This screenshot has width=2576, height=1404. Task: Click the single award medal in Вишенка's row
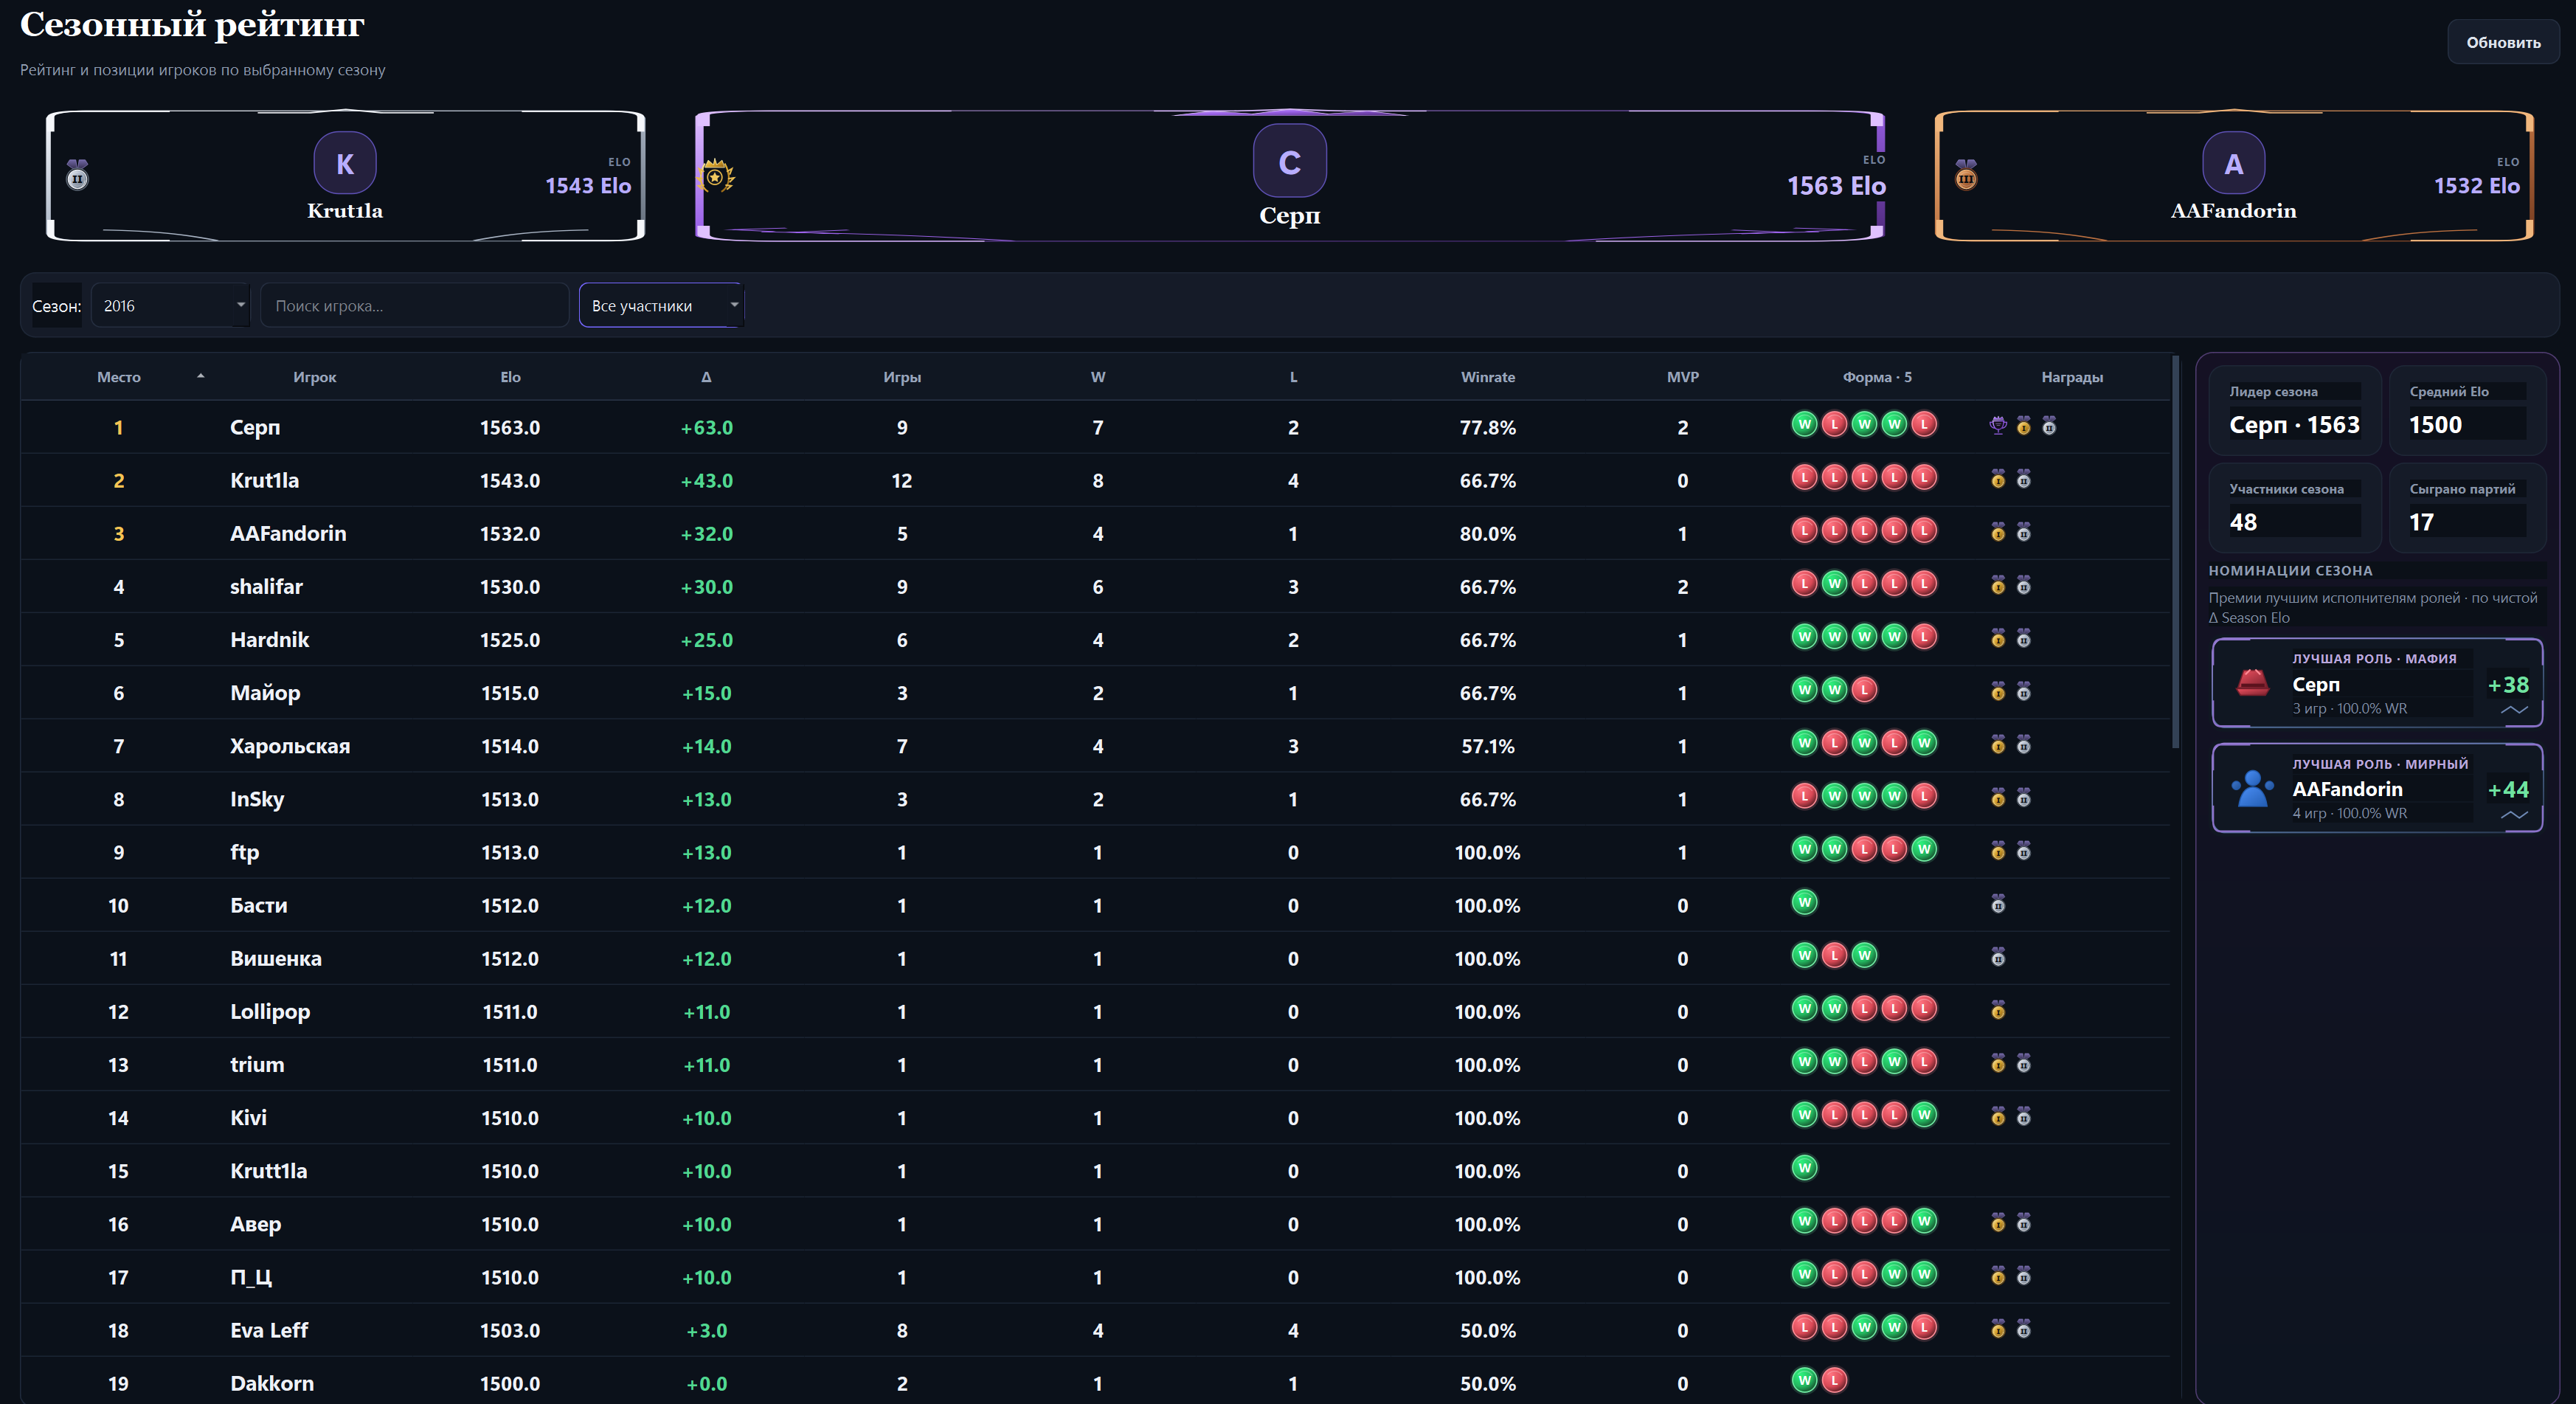pos(1998,957)
